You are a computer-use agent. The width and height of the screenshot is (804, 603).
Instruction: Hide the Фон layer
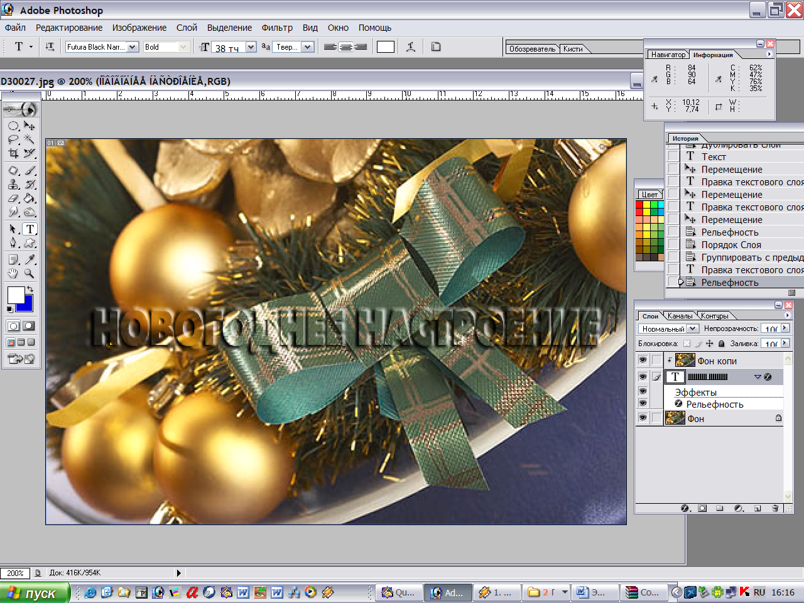tap(643, 418)
